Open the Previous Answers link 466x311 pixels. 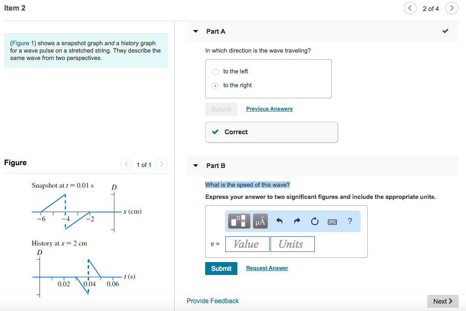click(x=269, y=109)
